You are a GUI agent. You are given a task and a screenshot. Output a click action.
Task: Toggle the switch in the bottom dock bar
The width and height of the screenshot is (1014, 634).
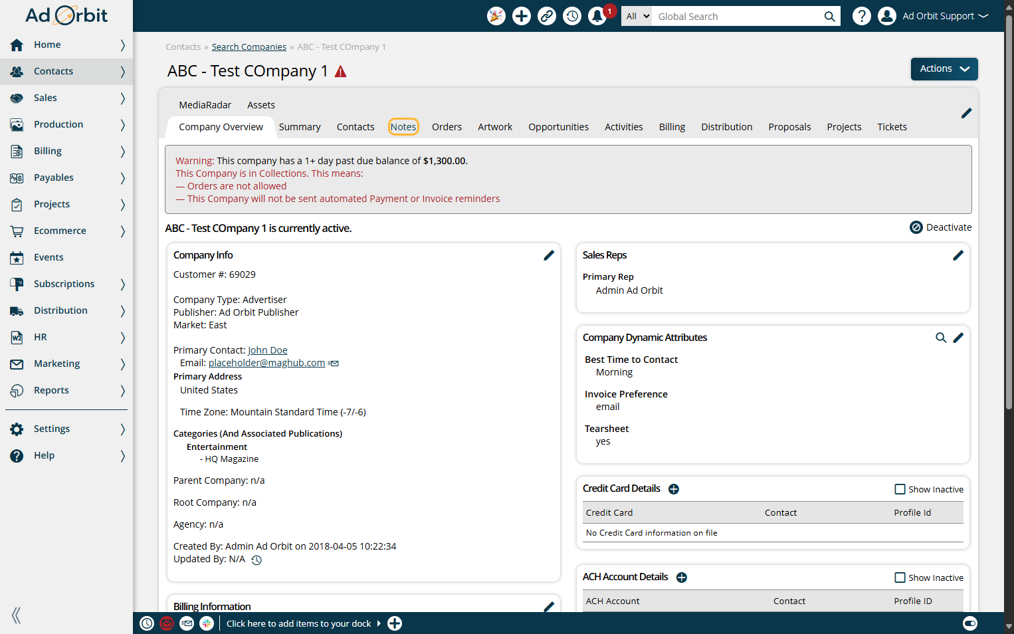point(970,623)
